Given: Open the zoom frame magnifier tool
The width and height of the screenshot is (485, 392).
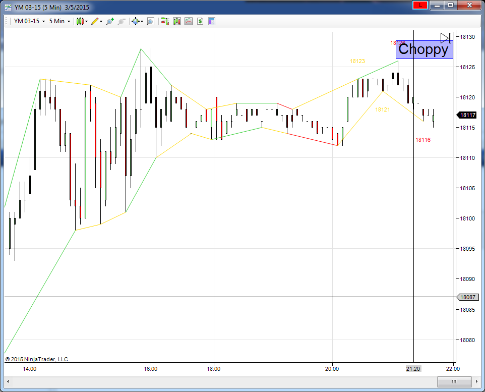Looking at the screenshot, I should pos(150,21).
